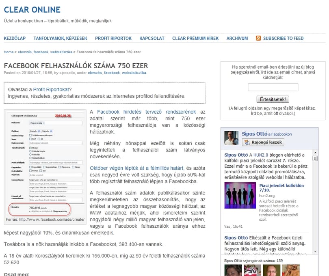Viewport: 329px width, 276px height.
Task: Open the Profit Riportokat link
Action: pos(51,90)
